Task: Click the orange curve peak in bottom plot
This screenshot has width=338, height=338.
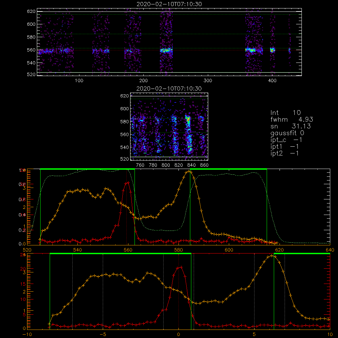Action: tap(272, 256)
